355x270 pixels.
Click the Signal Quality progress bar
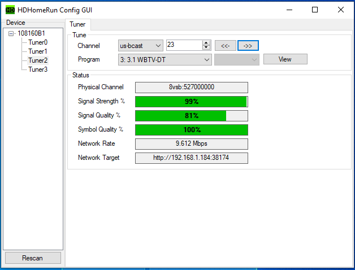pyautogui.click(x=191, y=116)
